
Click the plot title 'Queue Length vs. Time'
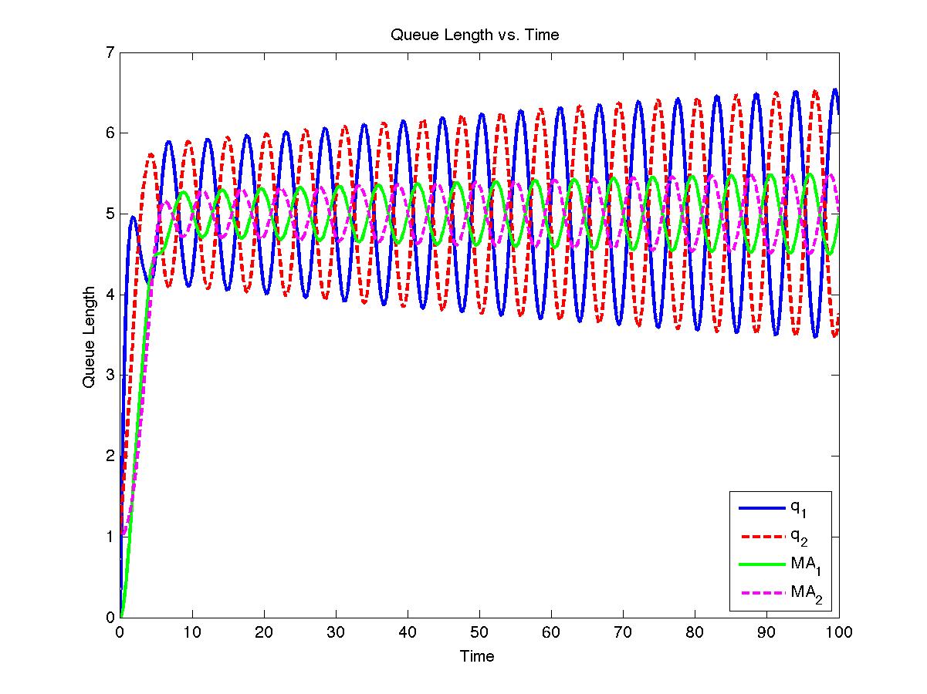475,35
